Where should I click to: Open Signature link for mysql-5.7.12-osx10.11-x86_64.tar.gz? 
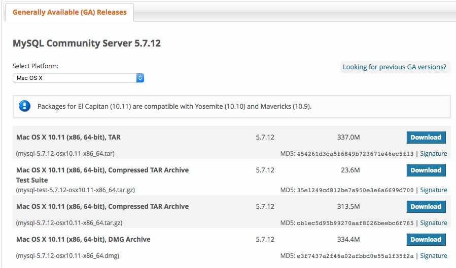(x=434, y=223)
